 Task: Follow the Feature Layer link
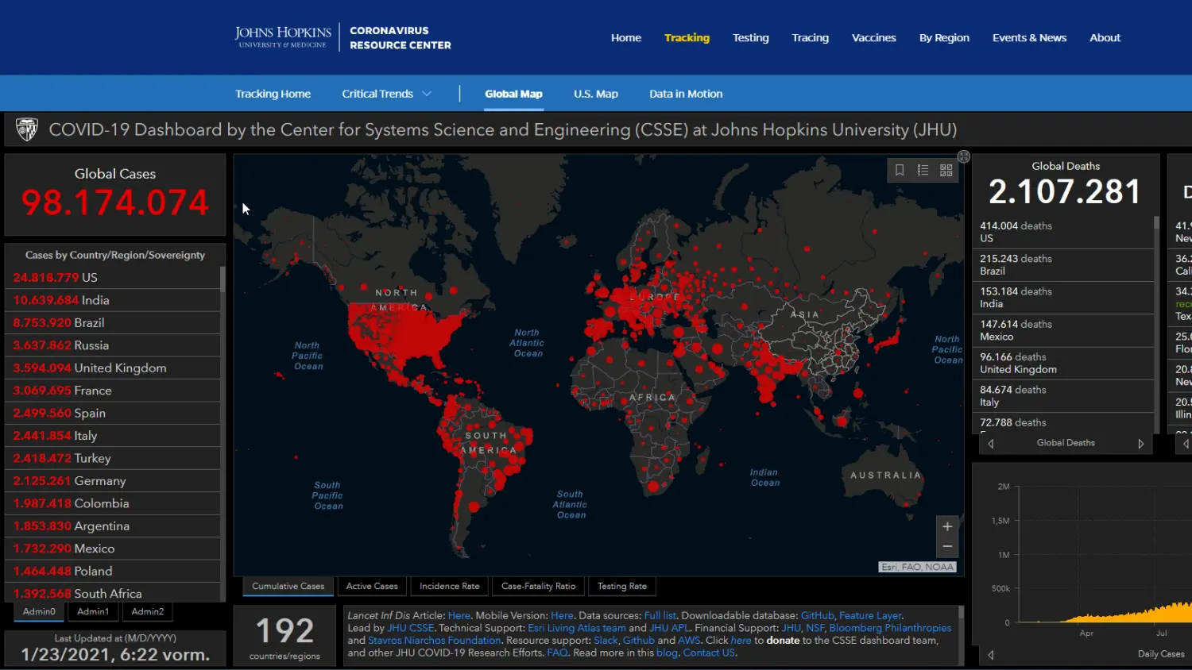(x=870, y=616)
